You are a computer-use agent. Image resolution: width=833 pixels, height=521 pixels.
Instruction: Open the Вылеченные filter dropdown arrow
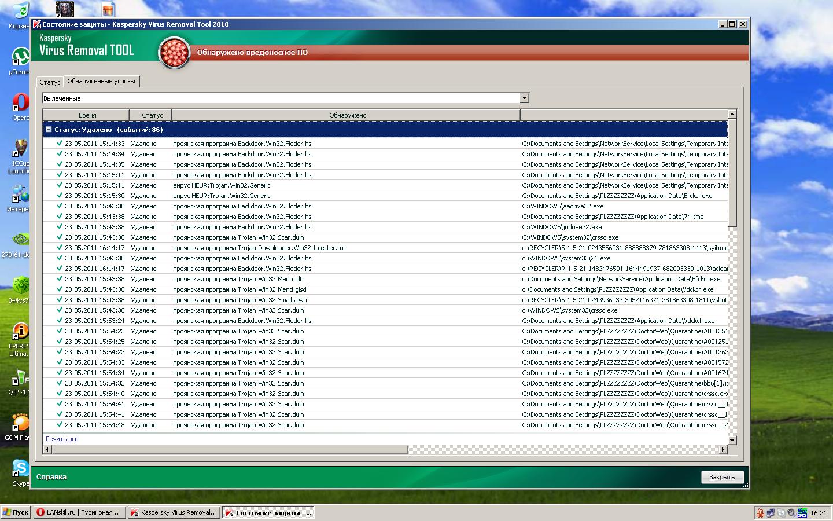pyautogui.click(x=524, y=98)
